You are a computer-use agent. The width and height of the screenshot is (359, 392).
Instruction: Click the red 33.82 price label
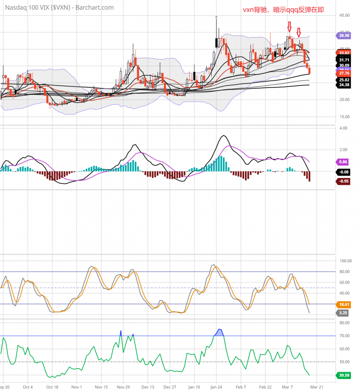click(344, 53)
